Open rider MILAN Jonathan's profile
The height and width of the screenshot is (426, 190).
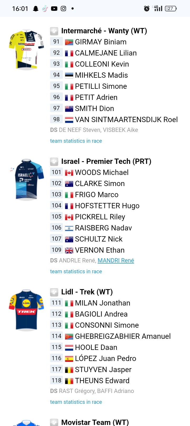pyautogui.click(x=103, y=303)
